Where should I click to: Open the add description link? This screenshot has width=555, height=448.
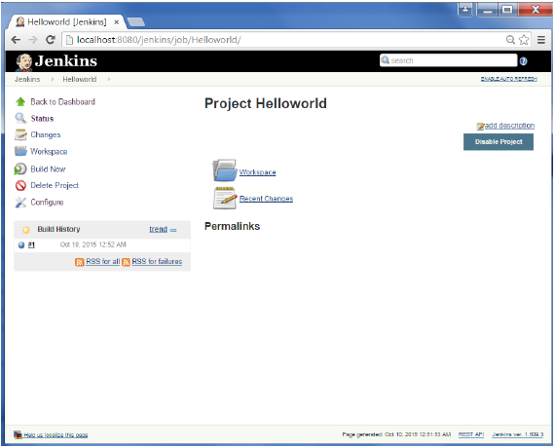click(509, 126)
